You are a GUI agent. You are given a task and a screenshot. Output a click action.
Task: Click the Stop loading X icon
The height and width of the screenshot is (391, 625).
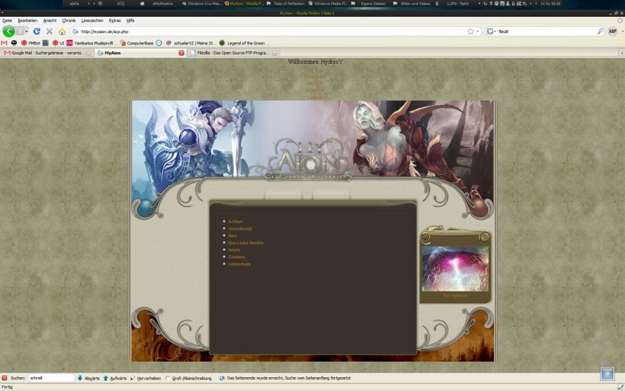pyautogui.click(x=49, y=31)
